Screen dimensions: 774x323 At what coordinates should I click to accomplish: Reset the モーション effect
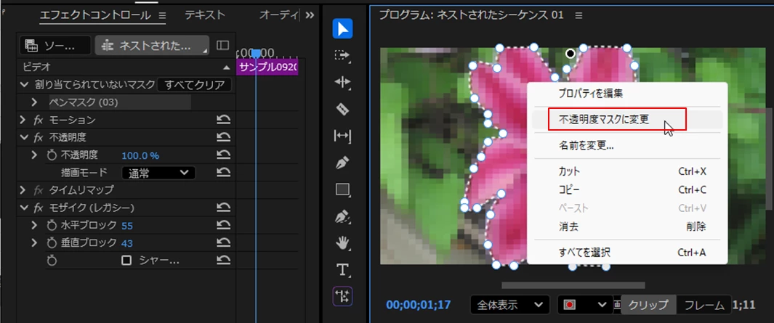point(224,120)
